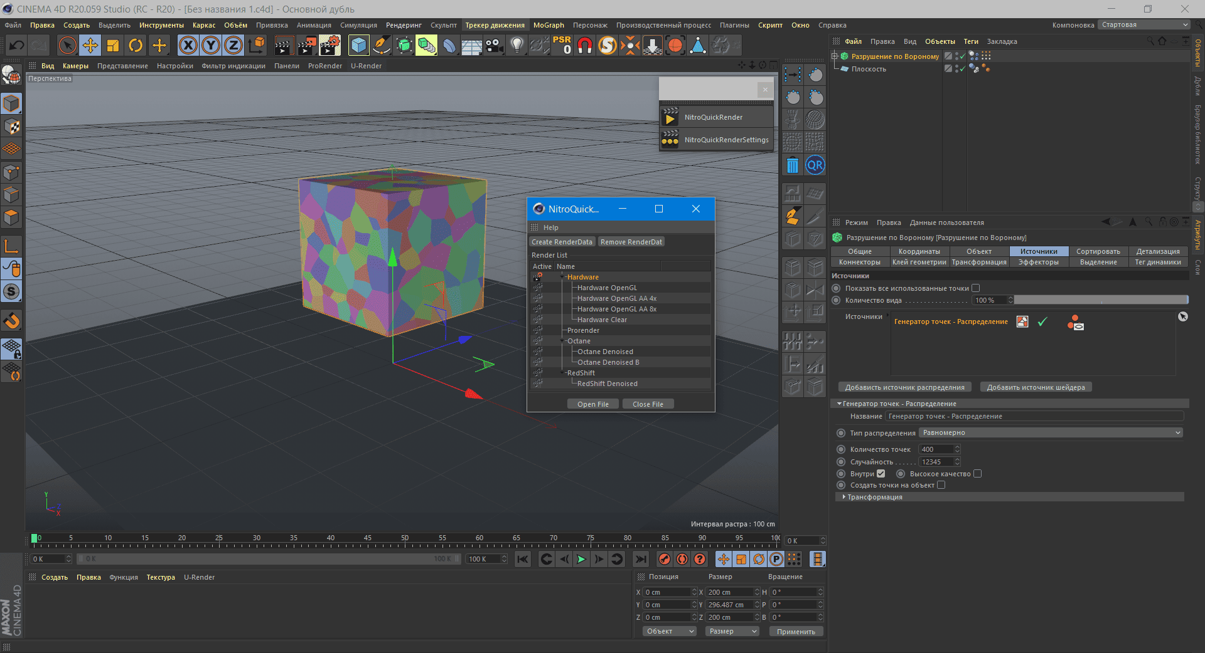This screenshot has height=653, width=1205.
Task: Click the record active objects icon
Action: pos(665,559)
